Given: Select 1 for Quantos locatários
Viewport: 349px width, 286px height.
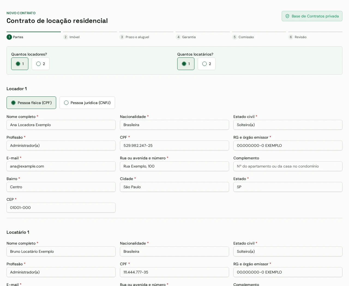Looking at the screenshot, I should pyautogui.click(x=186, y=64).
